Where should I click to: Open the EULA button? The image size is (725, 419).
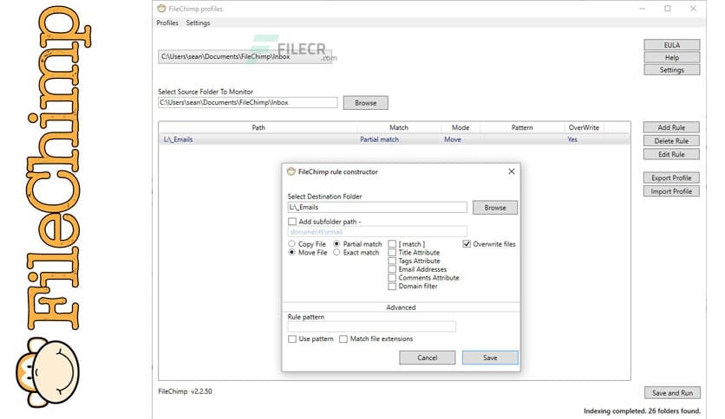click(672, 45)
